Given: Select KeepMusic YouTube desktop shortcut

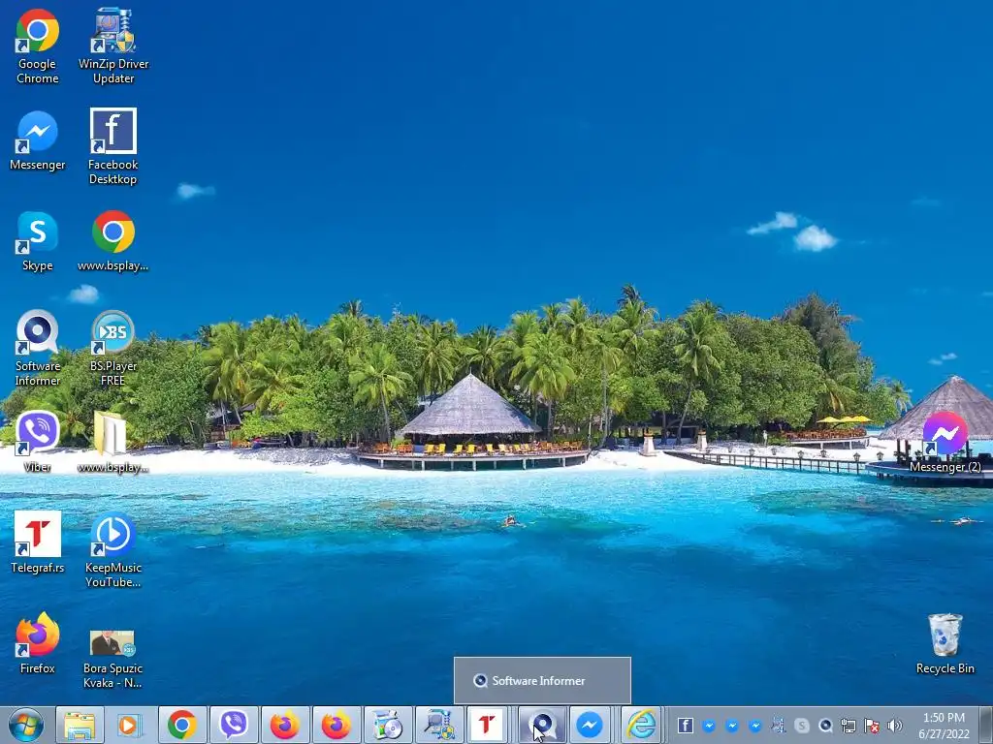Looking at the screenshot, I should click(x=113, y=550).
